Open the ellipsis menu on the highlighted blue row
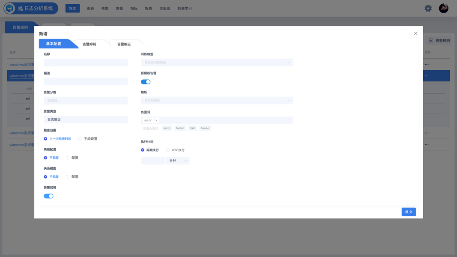Image resolution: width=457 pixels, height=257 pixels. [427, 76]
